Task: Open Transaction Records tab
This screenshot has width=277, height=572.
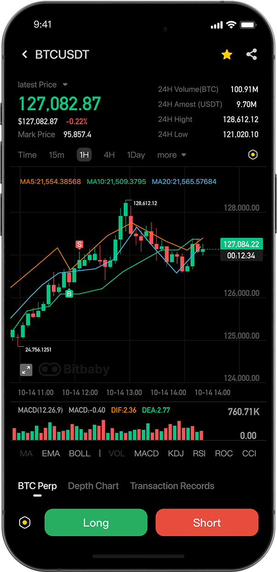Action: 172,486
